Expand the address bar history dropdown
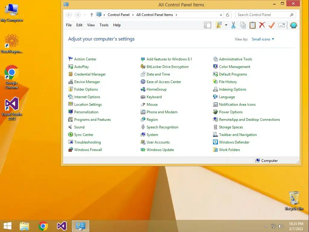This screenshot has height=232, width=309. tap(221, 15)
